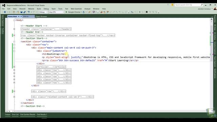
Task: Expand the collapsed nav navbar block
Action: 14,35
